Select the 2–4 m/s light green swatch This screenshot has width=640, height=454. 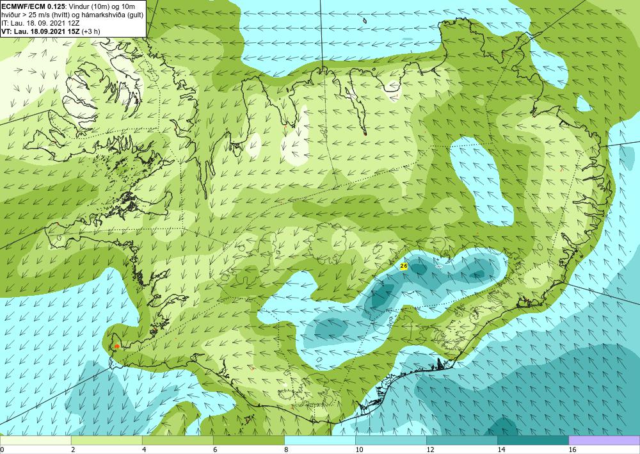point(107,441)
